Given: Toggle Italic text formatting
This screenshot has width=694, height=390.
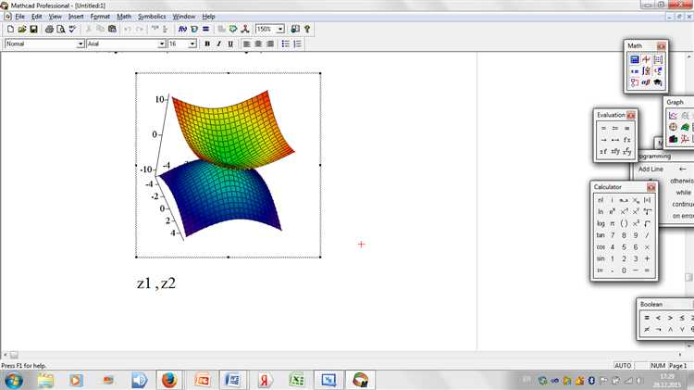Looking at the screenshot, I should tap(218, 44).
